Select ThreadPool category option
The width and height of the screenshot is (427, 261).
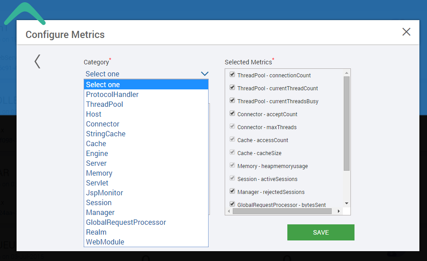pyautogui.click(x=105, y=105)
